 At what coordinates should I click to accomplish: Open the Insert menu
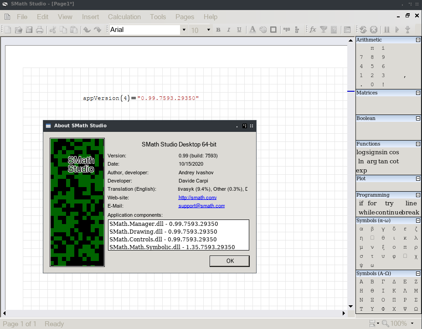pyautogui.click(x=90, y=17)
